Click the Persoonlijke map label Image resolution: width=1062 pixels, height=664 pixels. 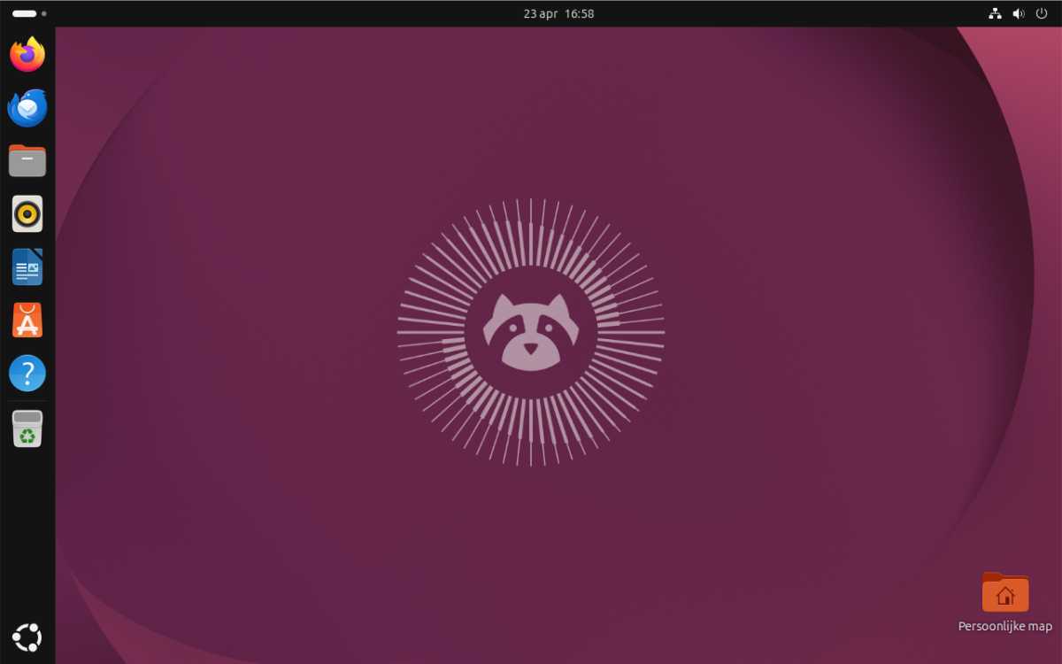tap(1005, 626)
